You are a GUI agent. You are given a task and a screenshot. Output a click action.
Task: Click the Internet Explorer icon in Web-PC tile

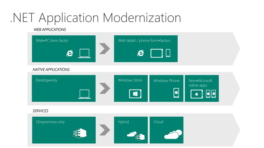coord(70,53)
